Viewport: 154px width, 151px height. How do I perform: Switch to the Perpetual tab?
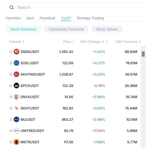coord(47,18)
